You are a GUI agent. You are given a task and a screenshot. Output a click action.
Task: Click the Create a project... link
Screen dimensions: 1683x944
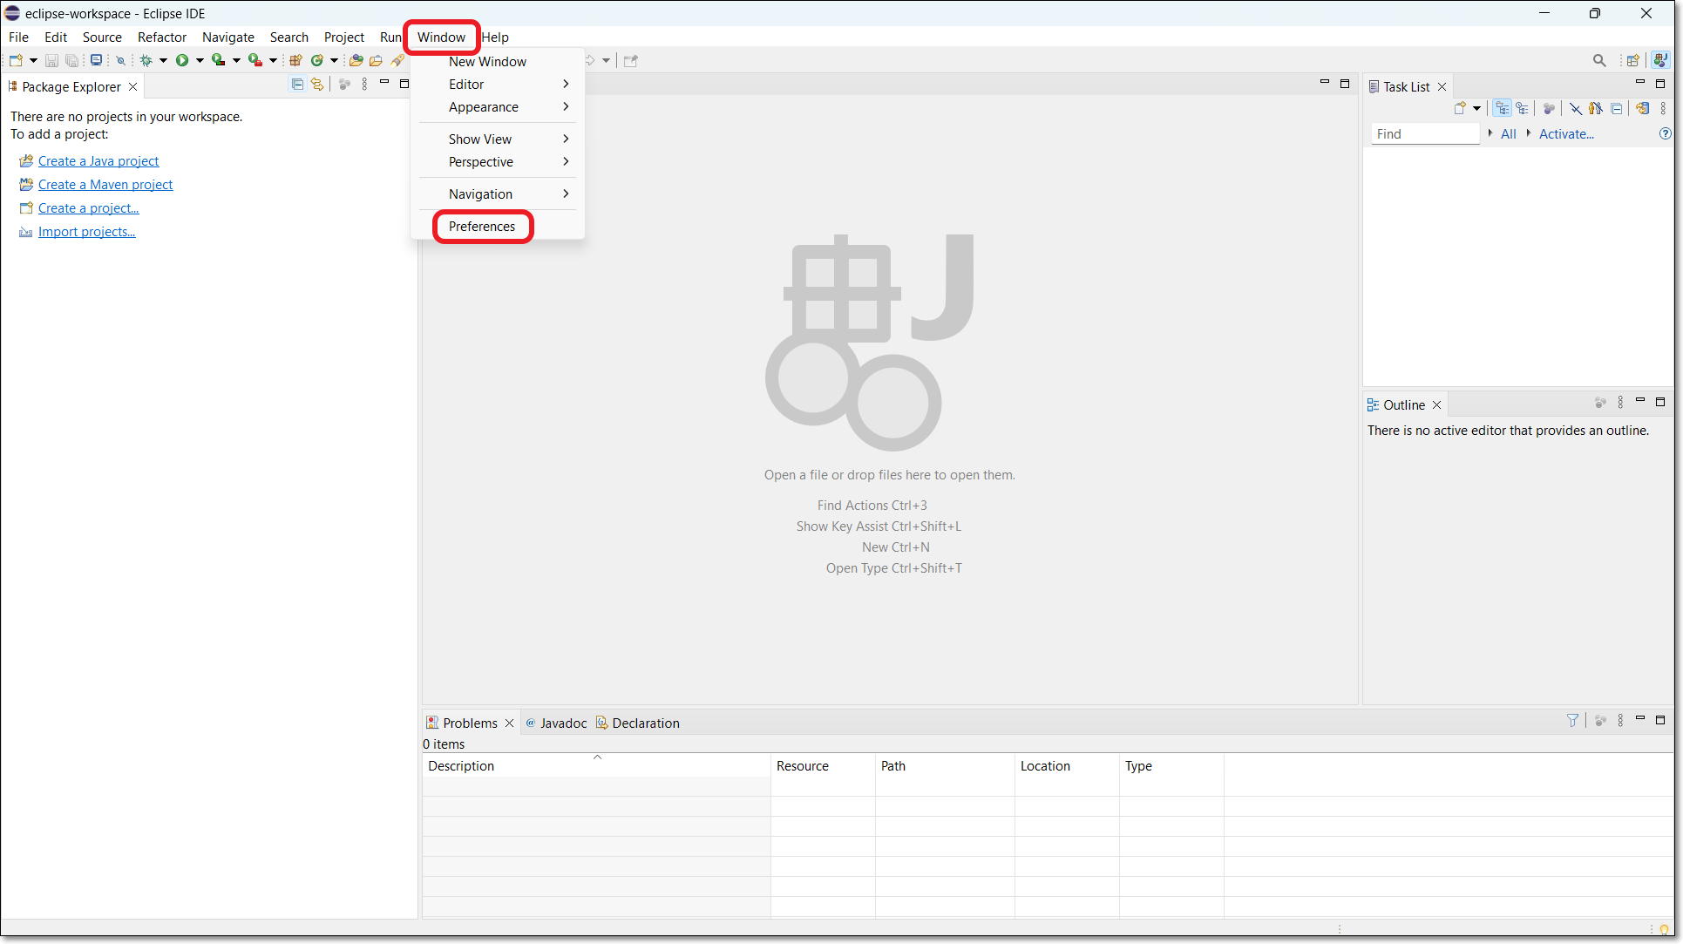(x=89, y=208)
